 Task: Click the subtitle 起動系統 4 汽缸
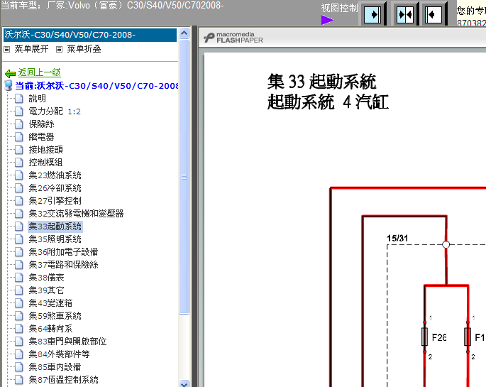[x=328, y=102]
